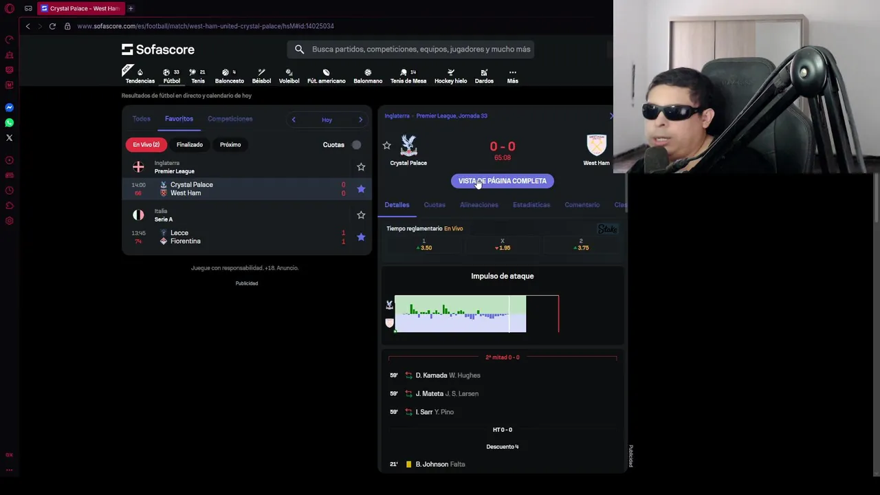Open WhatsApp in the Opera sidebar
This screenshot has width=880, height=495.
[9, 122]
